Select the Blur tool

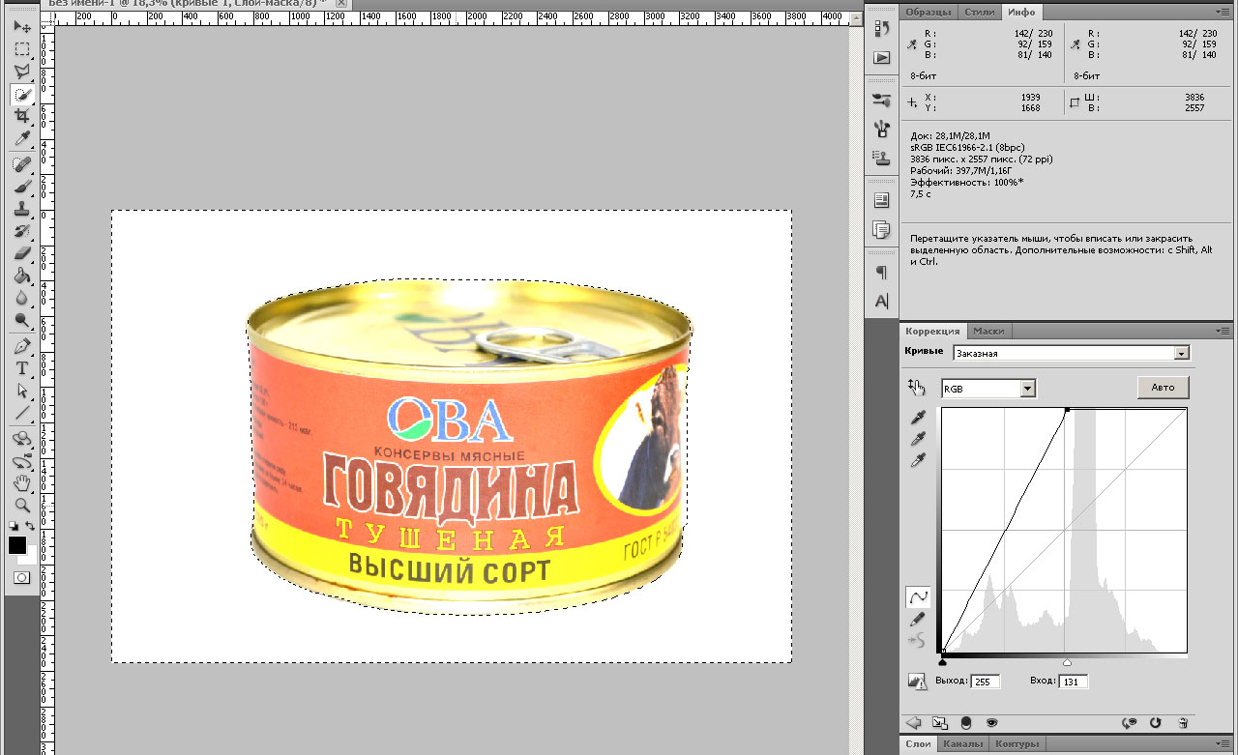coord(21,299)
